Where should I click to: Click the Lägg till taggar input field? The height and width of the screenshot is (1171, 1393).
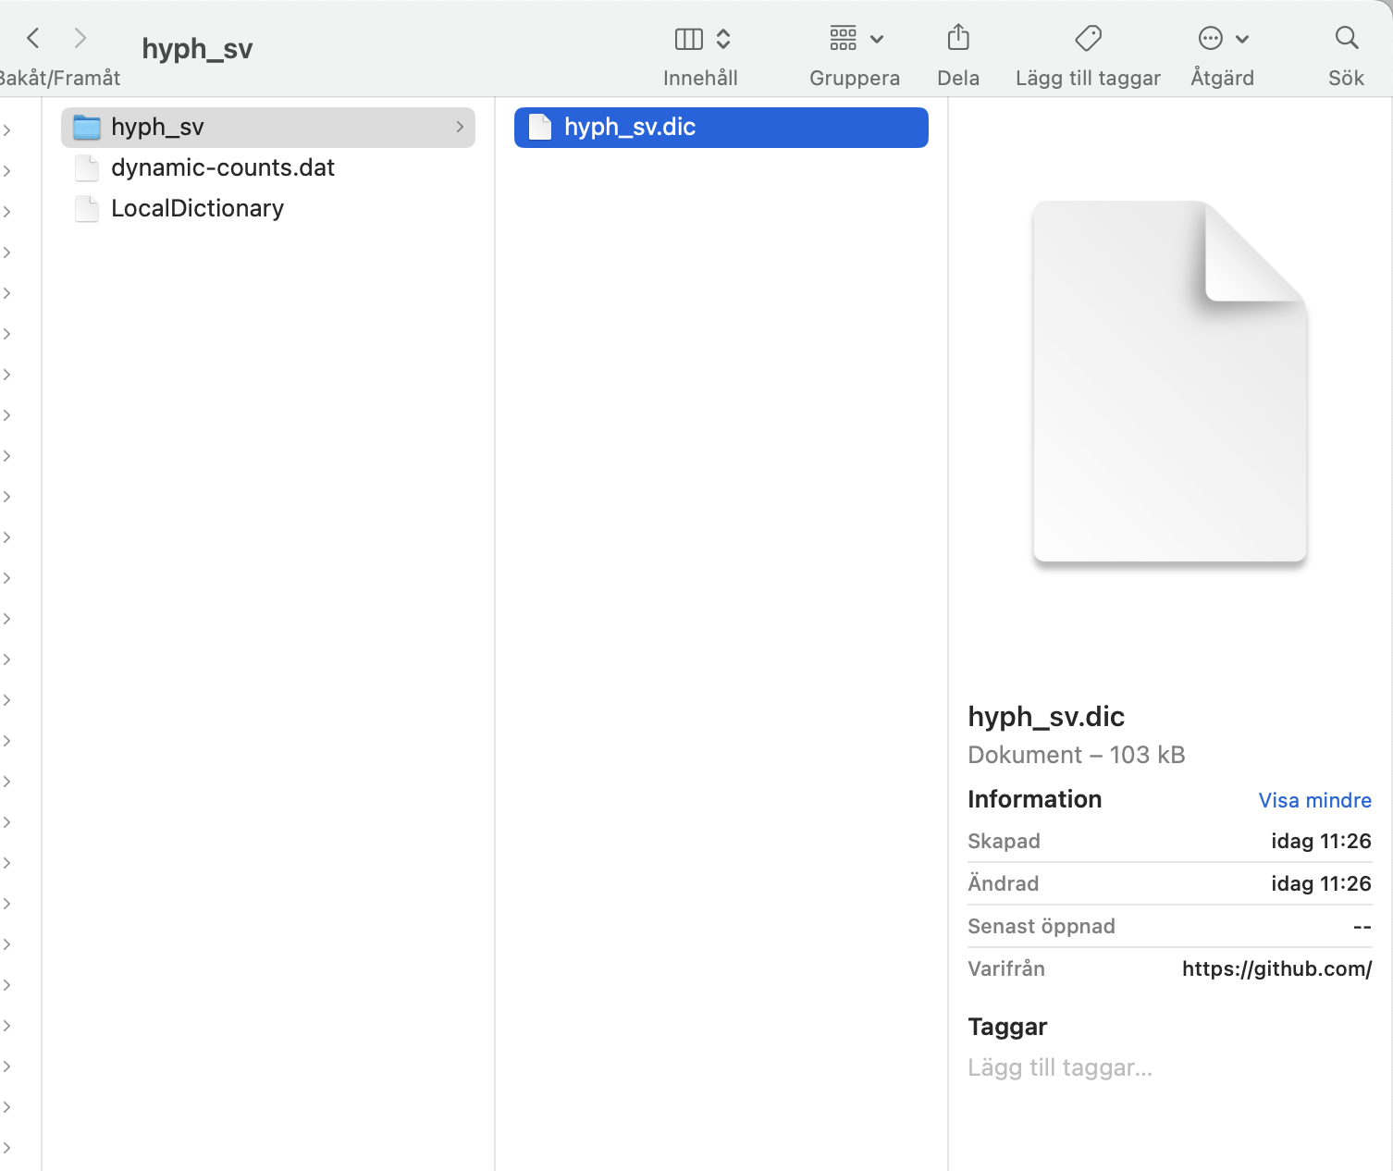(1060, 1066)
